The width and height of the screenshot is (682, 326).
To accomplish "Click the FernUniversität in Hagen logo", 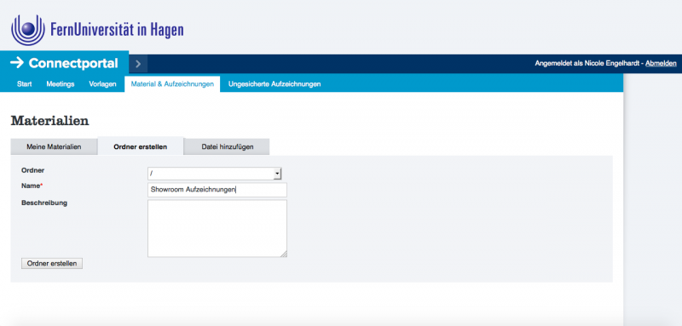I will 97,30.
